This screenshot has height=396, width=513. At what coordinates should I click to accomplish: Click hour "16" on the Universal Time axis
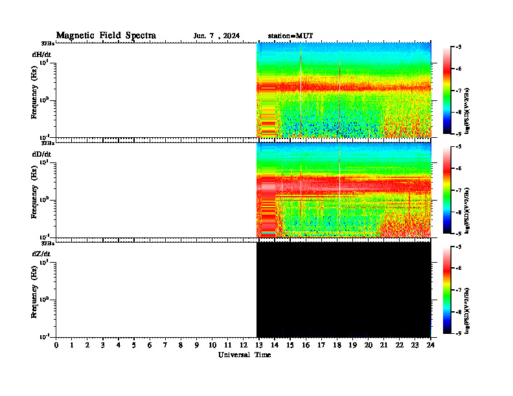tap(306, 346)
